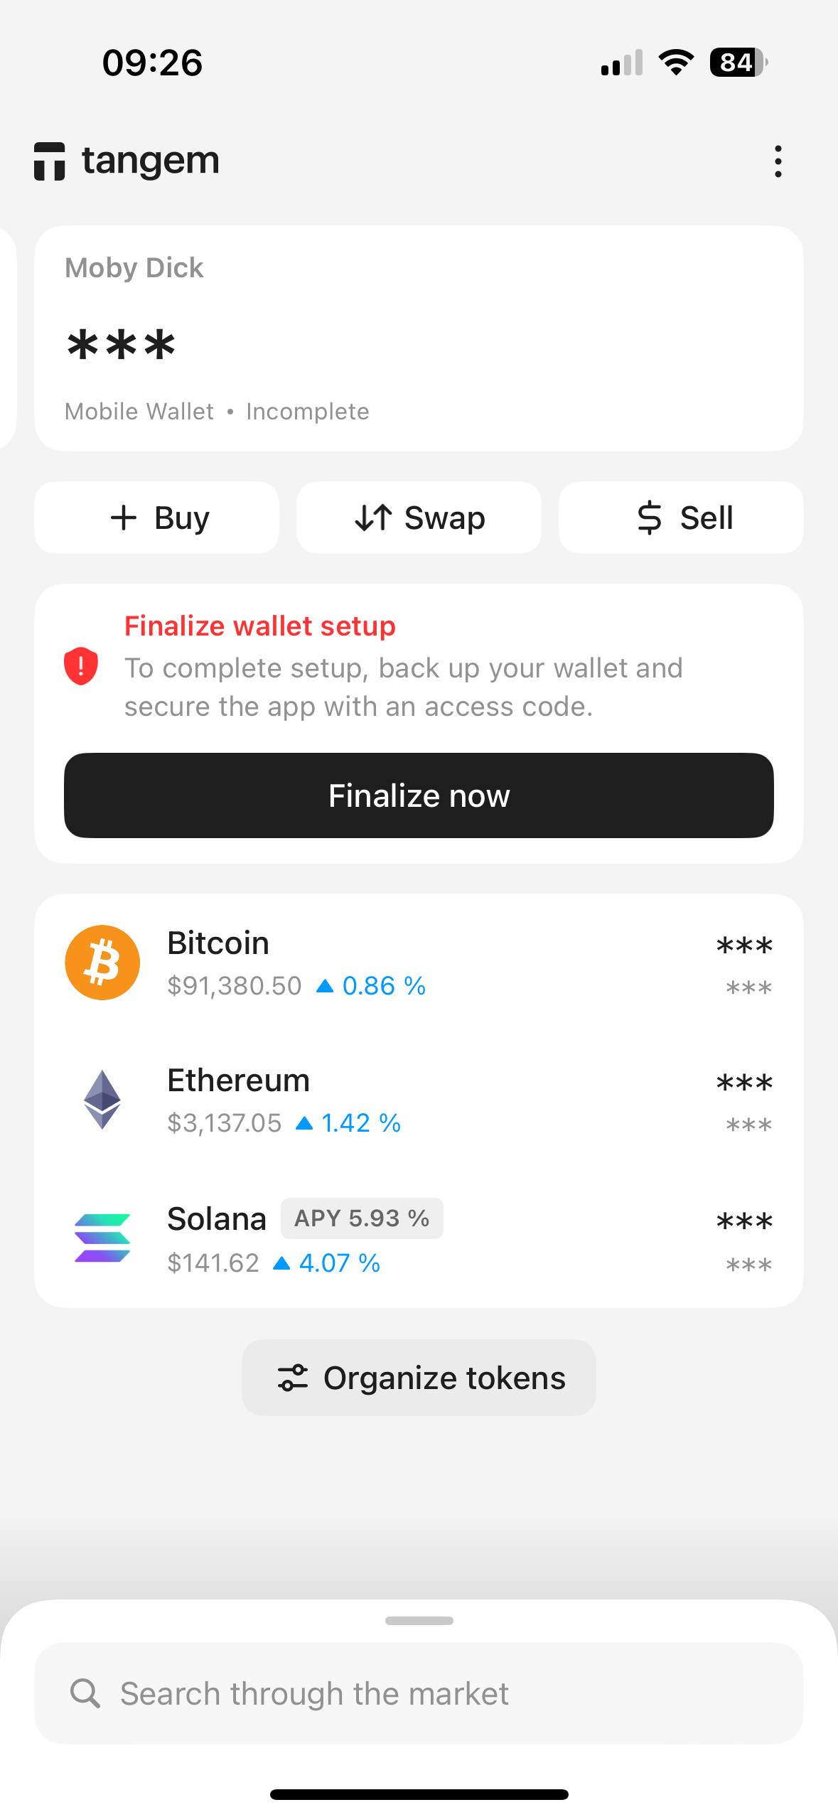Tap the hidden balance asterisks on wallet card

tap(121, 345)
